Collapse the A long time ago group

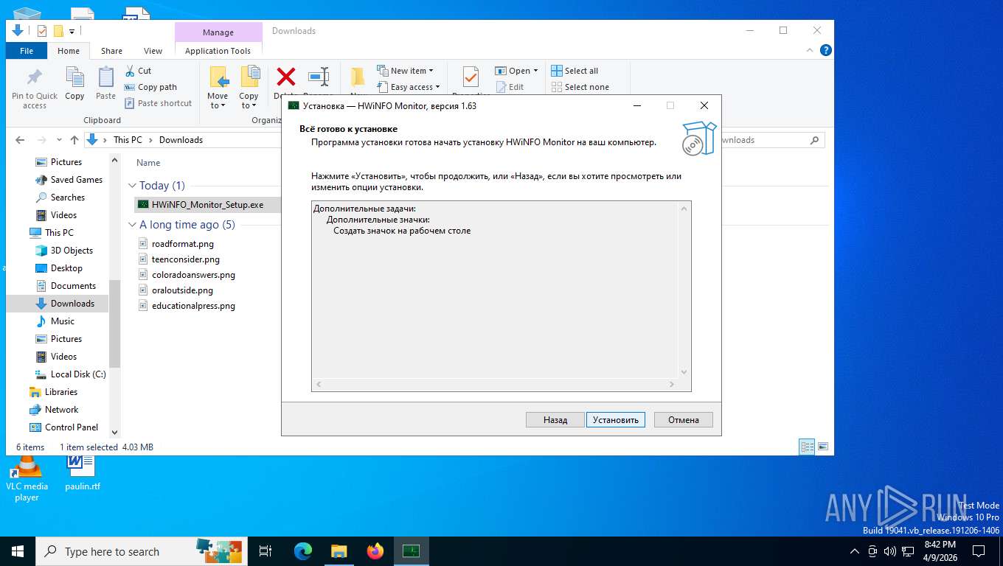click(x=133, y=225)
